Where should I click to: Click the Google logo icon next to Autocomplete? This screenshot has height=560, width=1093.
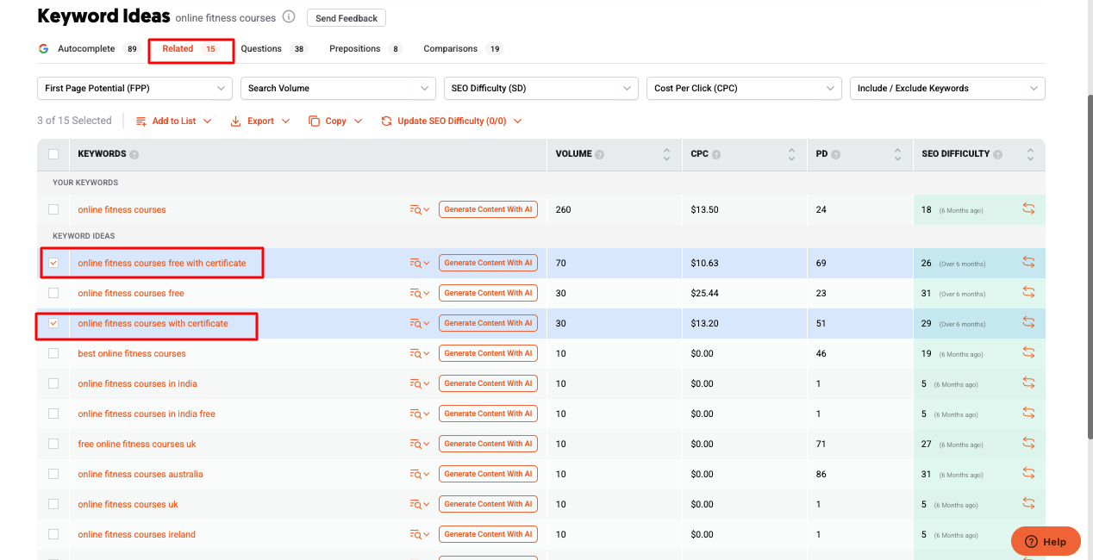(43, 49)
